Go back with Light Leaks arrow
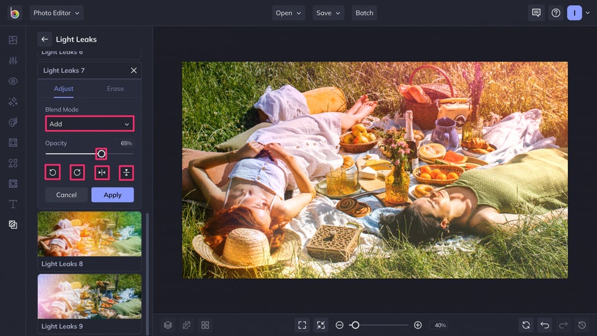Screen dimensions: 597x336 [x=44, y=39]
